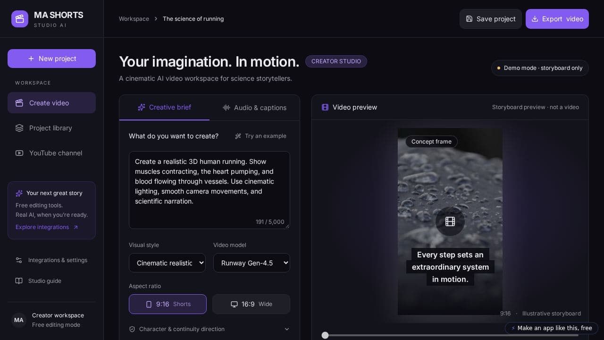Click the "Illustrative storyboard" caption
604x340 pixels.
(x=552, y=314)
